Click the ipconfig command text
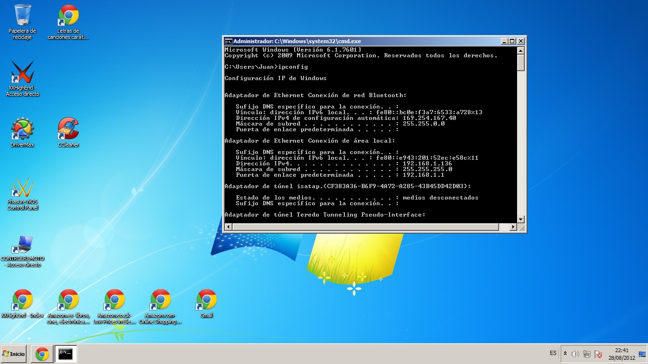This screenshot has height=364, width=648. point(293,67)
